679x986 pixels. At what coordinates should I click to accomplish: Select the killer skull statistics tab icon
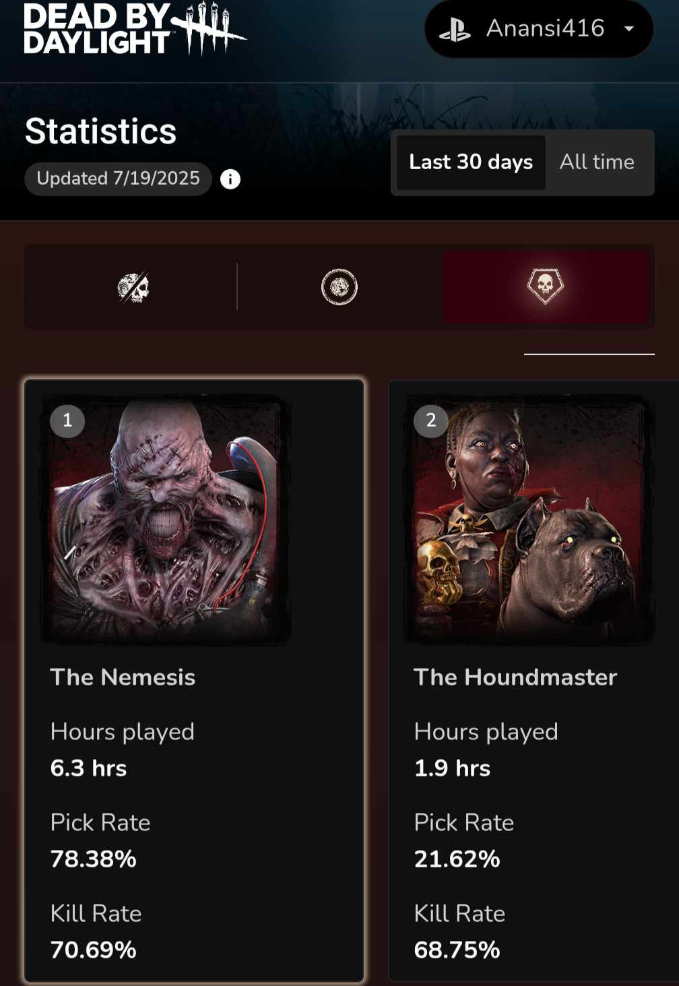[545, 286]
